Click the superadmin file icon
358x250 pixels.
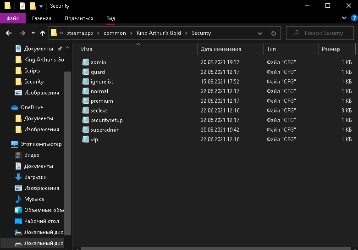click(x=85, y=129)
